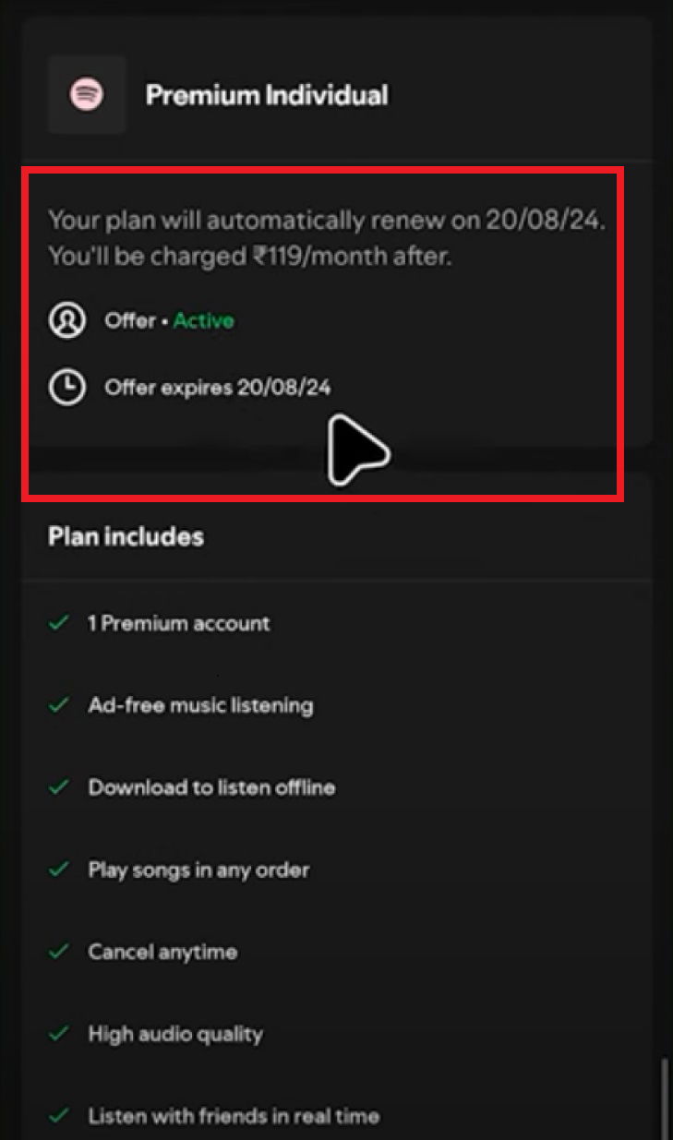Click the checkmark beside 1 Premium account
This screenshot has width=673, height=1140.
57,622
